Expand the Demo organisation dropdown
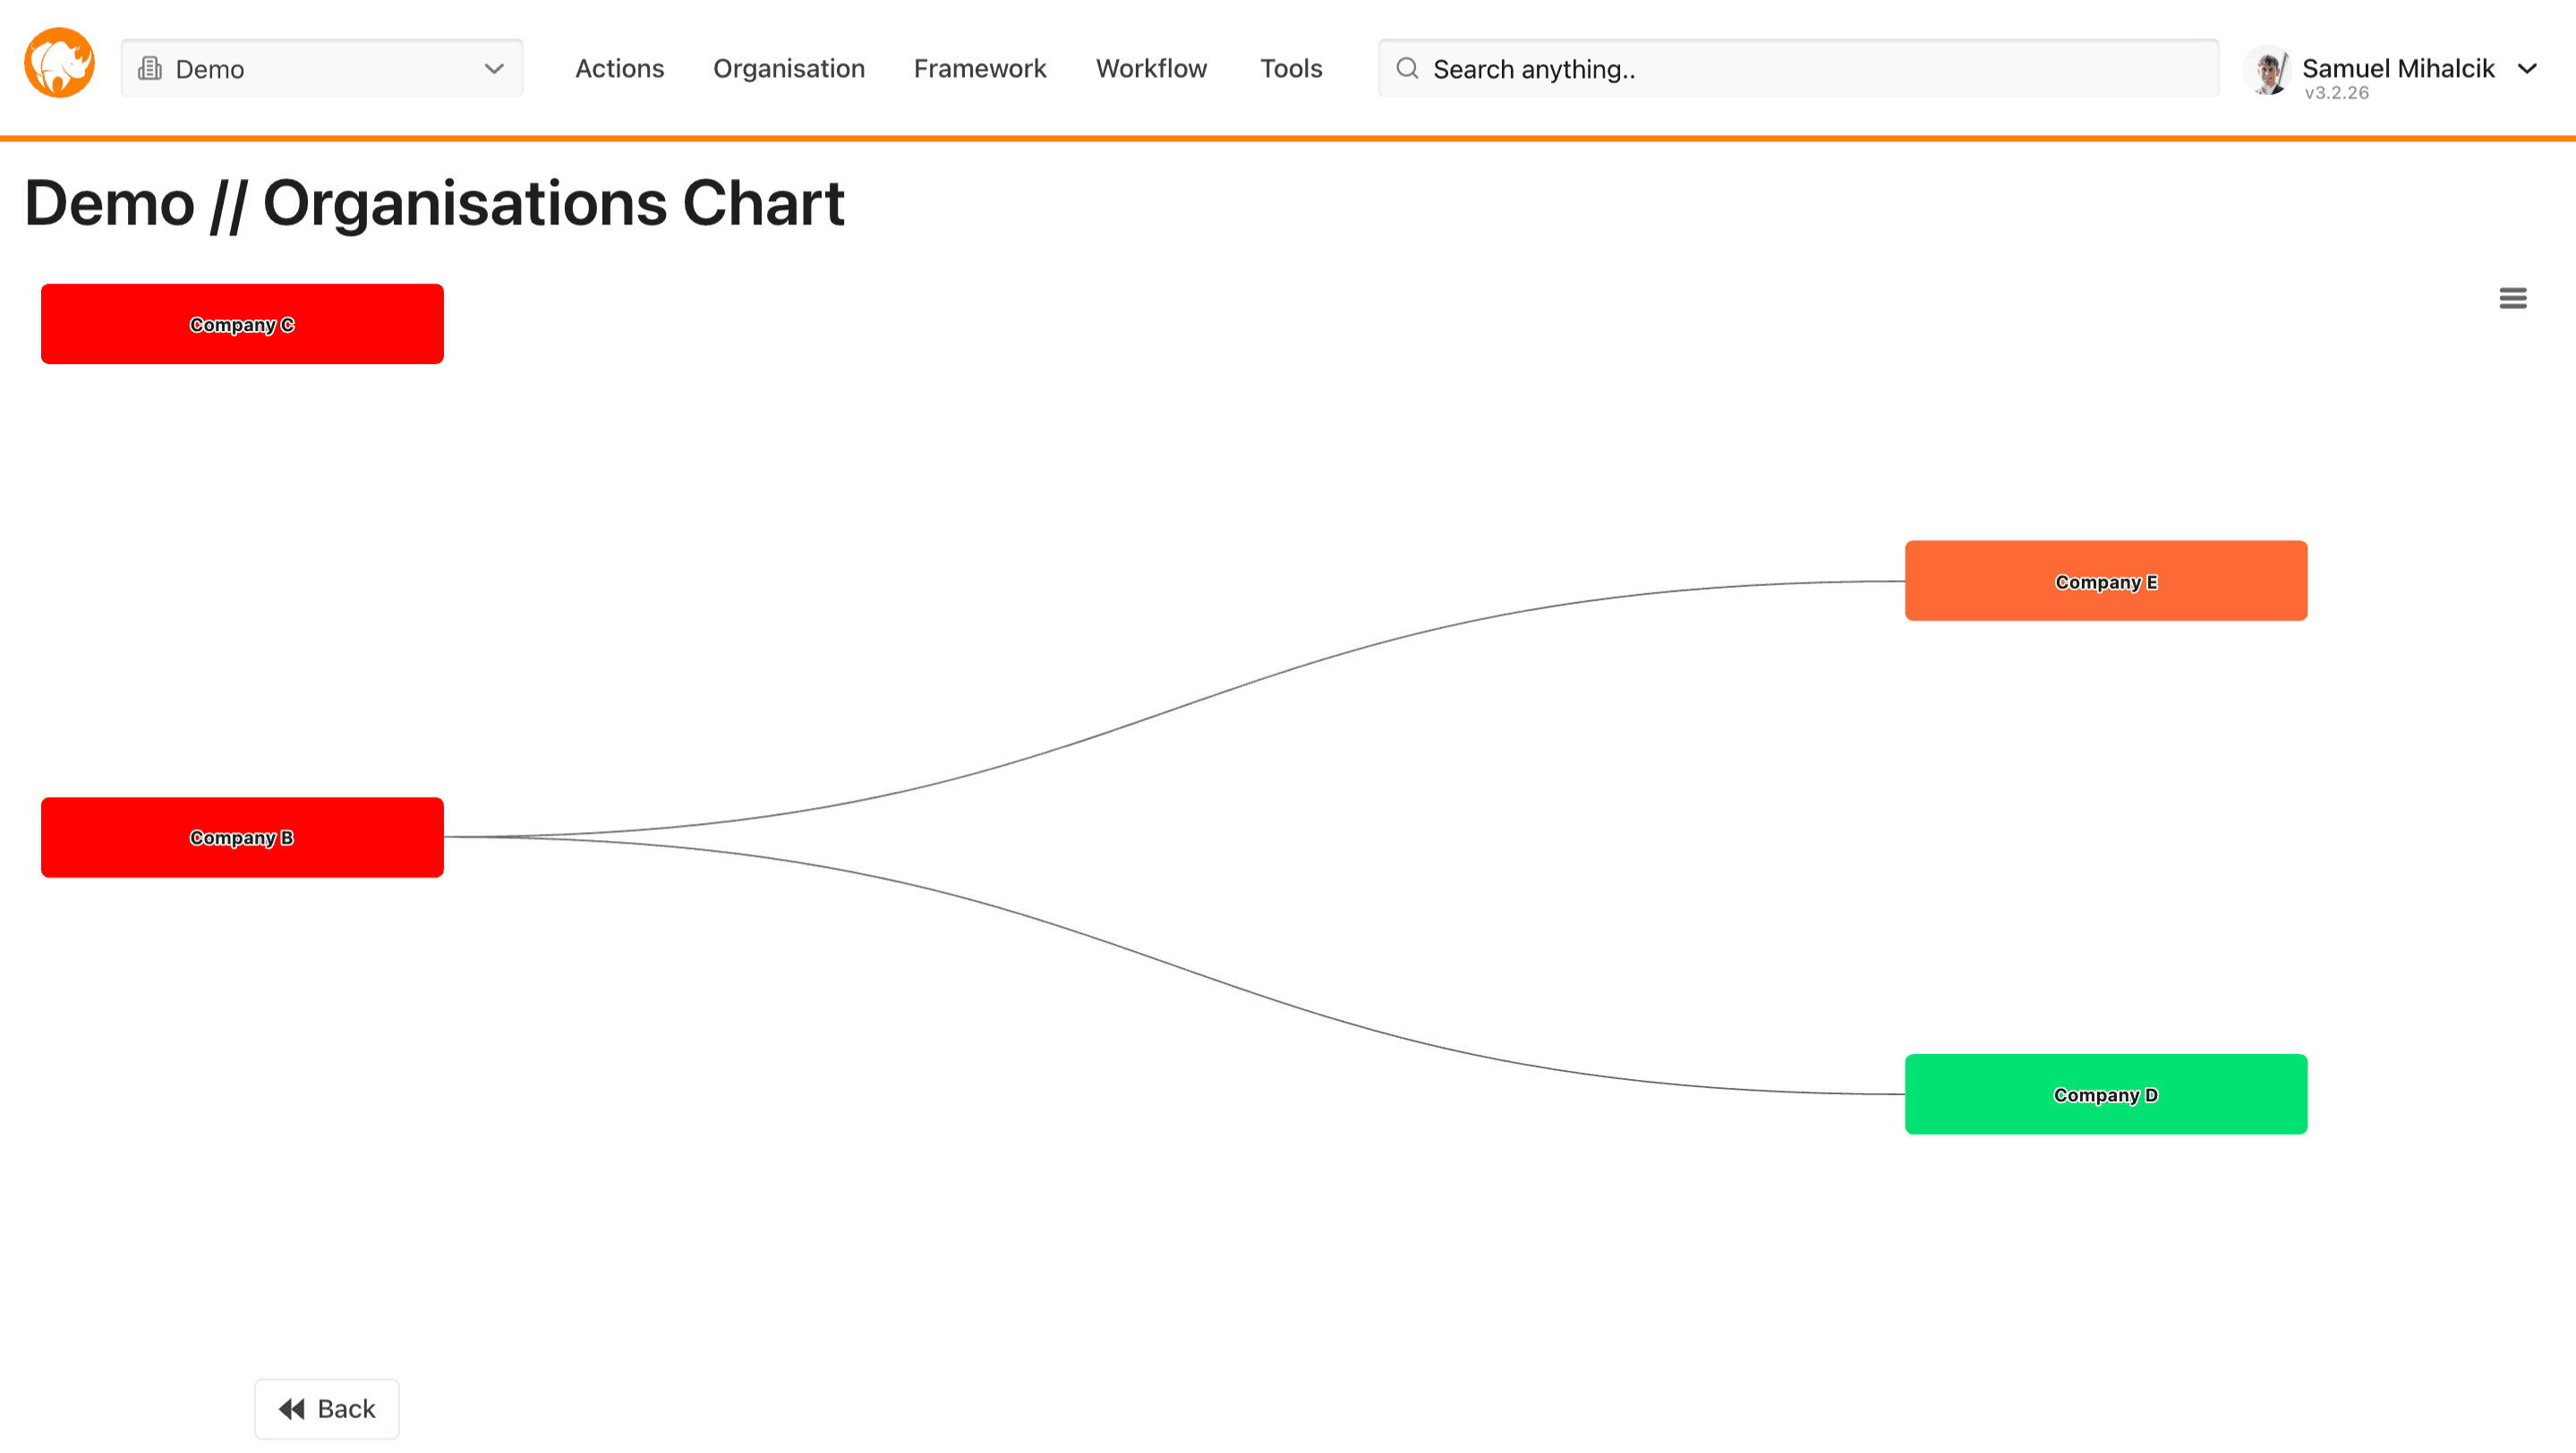Image resolution: width=2576 pixels, height=1453 pixels. [x=320, y=69]
